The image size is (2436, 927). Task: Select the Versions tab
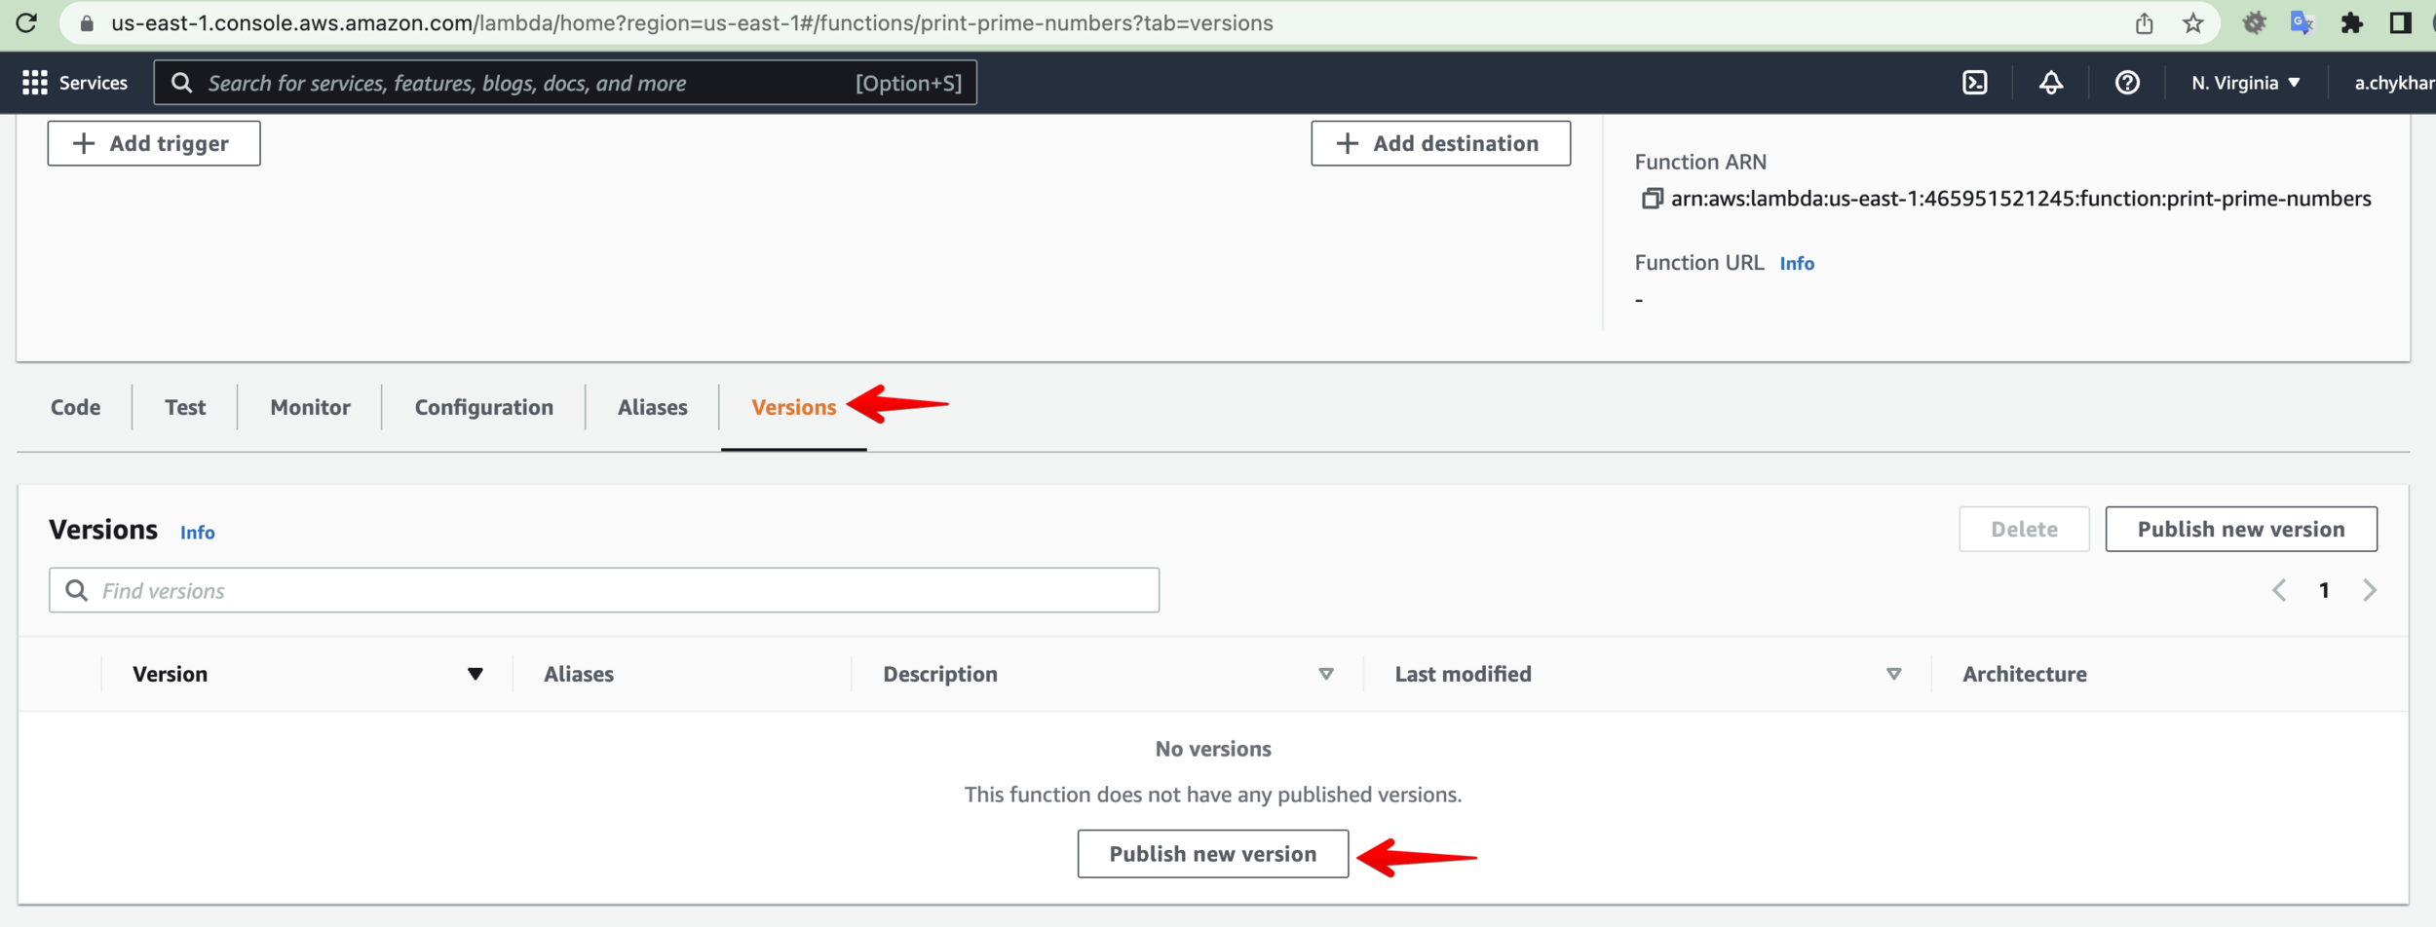793,407
